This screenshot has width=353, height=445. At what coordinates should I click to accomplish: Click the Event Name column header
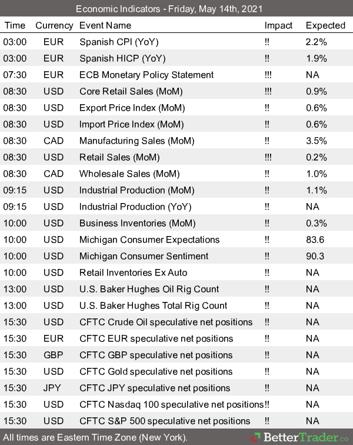[105, 25]
